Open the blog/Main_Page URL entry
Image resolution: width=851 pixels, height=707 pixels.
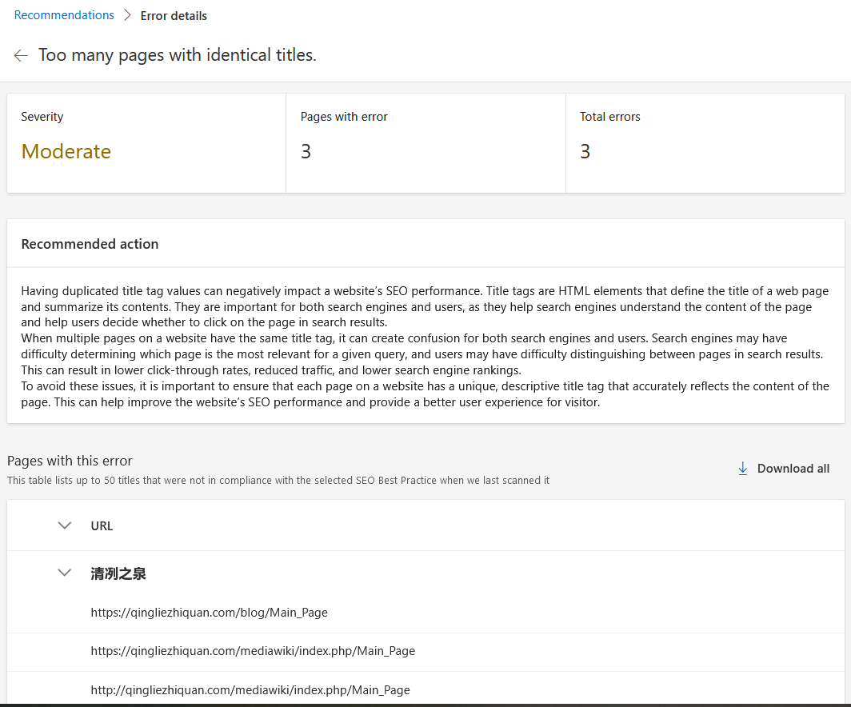(x=209, y=612)
